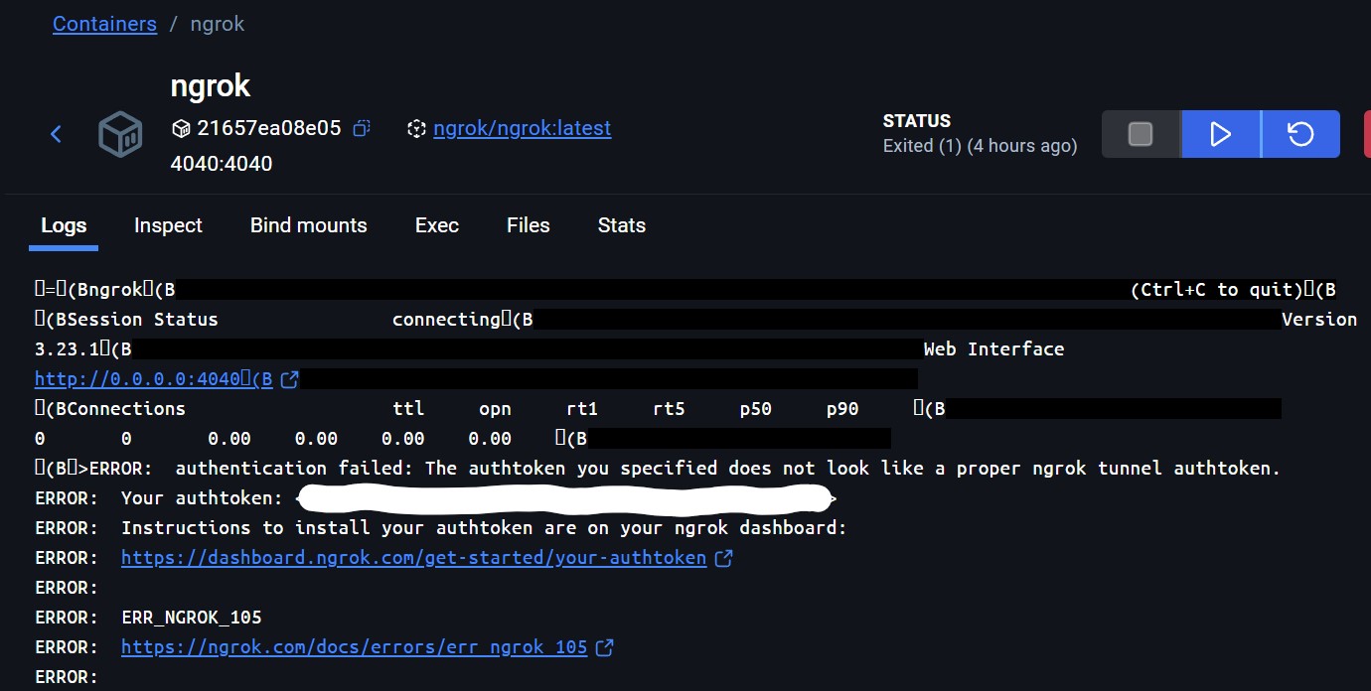Click the ngrok container cube icon
Screen dimensions: 1371x691
pos(120,134)
